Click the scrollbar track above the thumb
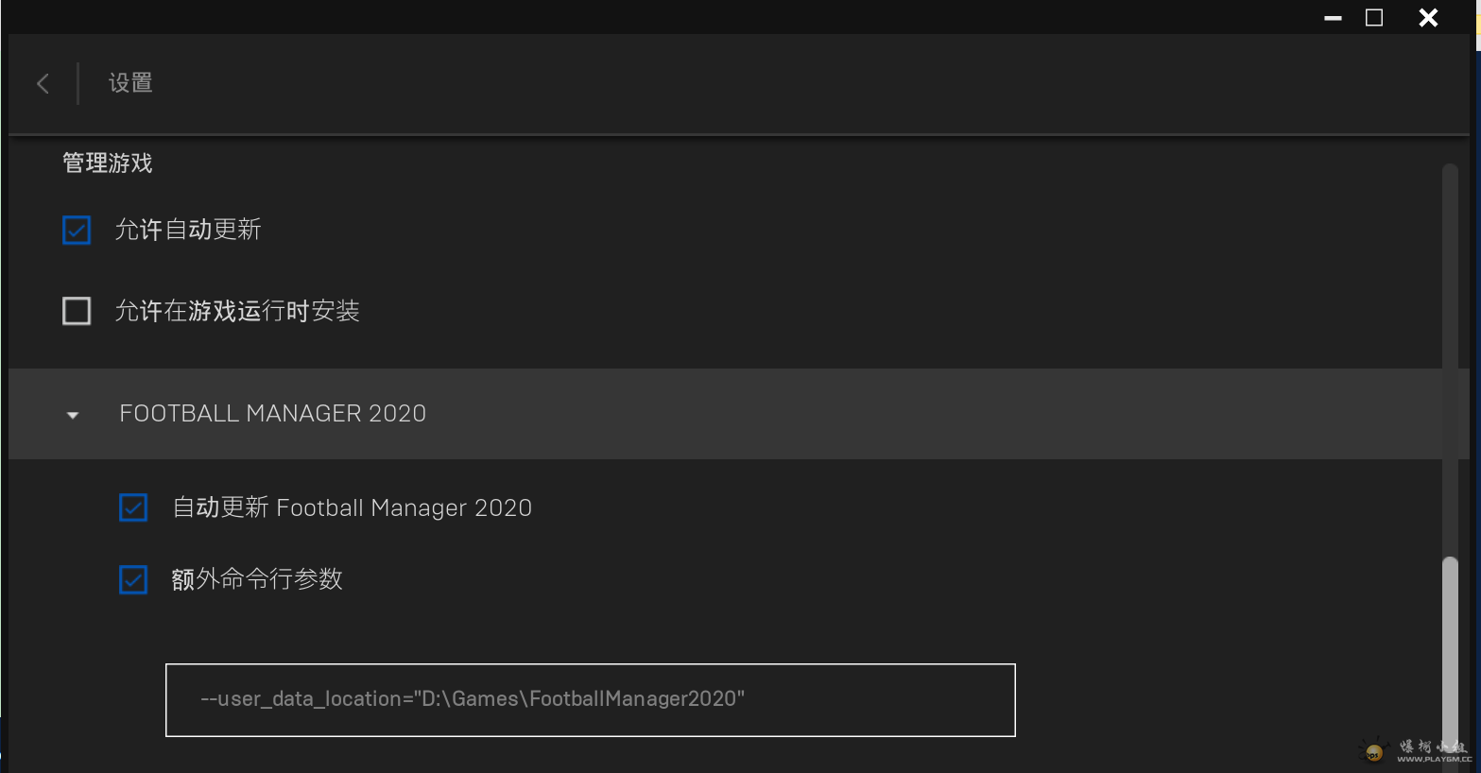The width and height of the screenshot is (1481, 773). coord(1450,359)
